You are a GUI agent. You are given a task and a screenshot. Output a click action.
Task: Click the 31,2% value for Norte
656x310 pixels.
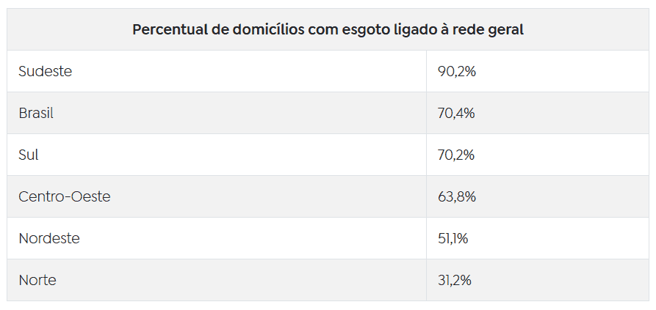[x=455, y=281]
